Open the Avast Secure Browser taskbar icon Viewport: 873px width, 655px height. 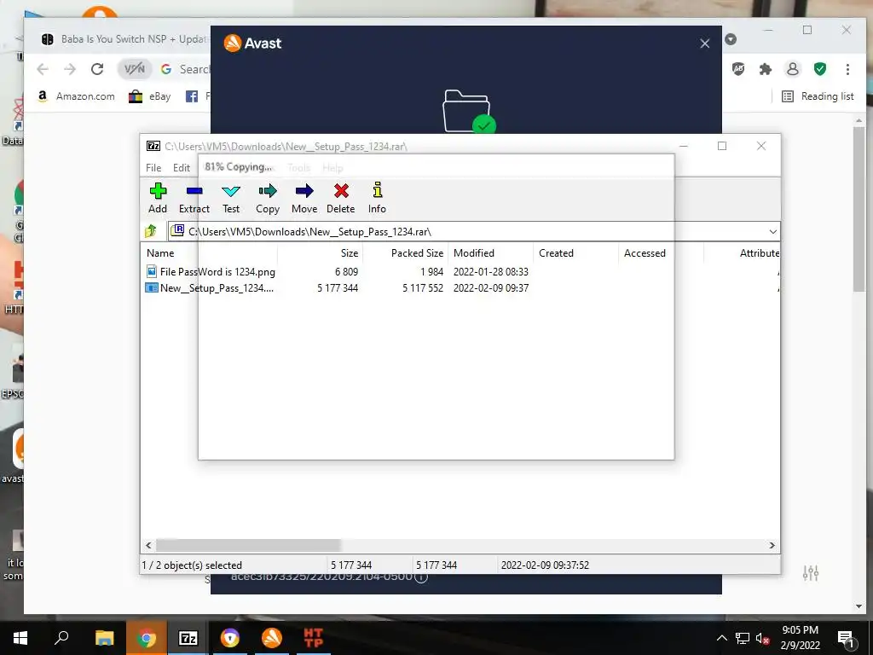(x=230, y=638)
